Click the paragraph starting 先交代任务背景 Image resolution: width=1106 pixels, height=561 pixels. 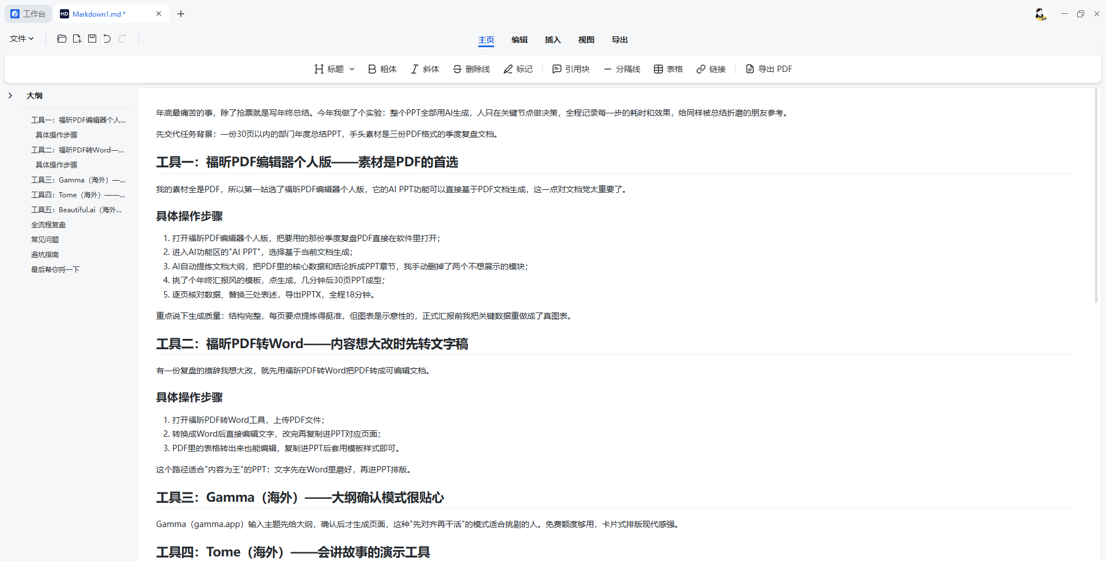327,134
